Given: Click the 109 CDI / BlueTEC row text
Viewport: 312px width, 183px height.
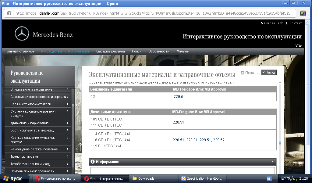Looking at the screenshot, I should click(106, 119).
